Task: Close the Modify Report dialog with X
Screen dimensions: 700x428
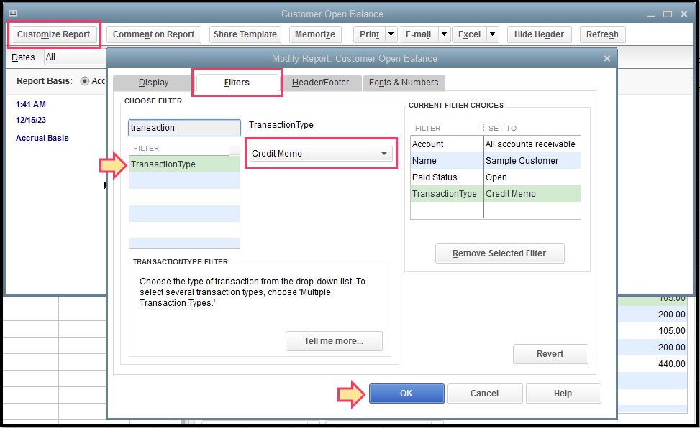Action: pyautogui.click(x=606, y=58)
